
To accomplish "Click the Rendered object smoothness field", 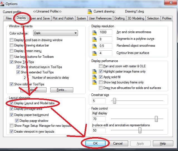I will [106, 46].
